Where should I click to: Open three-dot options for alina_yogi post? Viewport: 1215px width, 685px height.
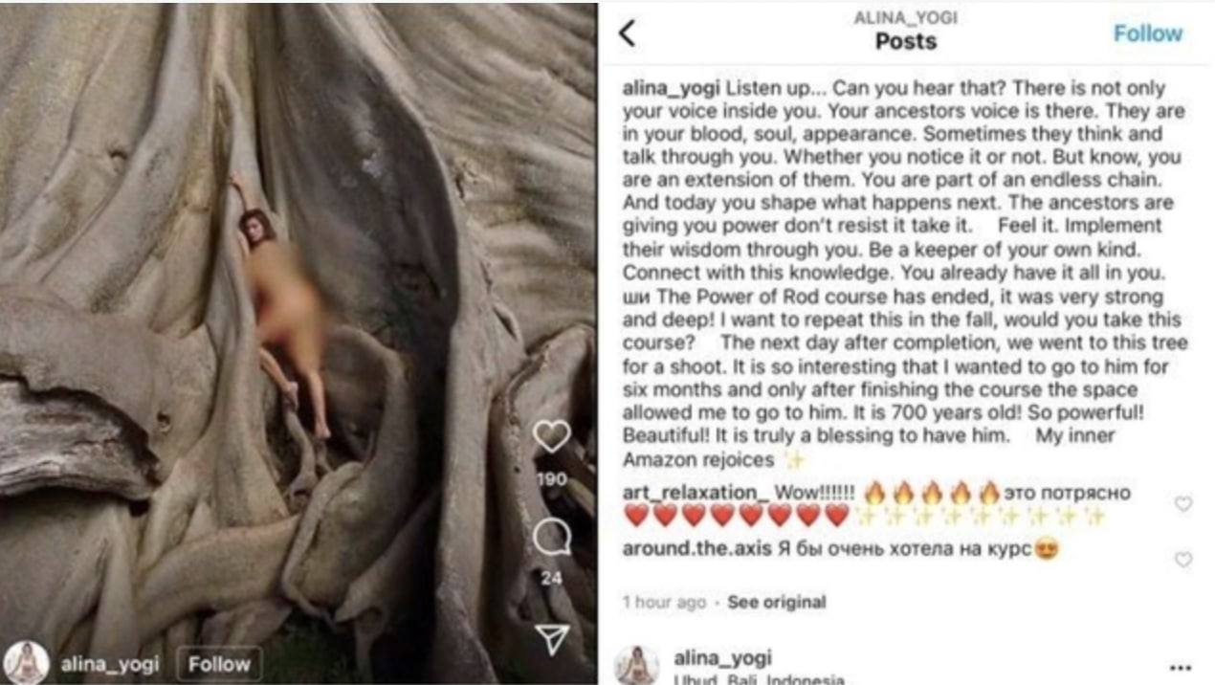1180,668
